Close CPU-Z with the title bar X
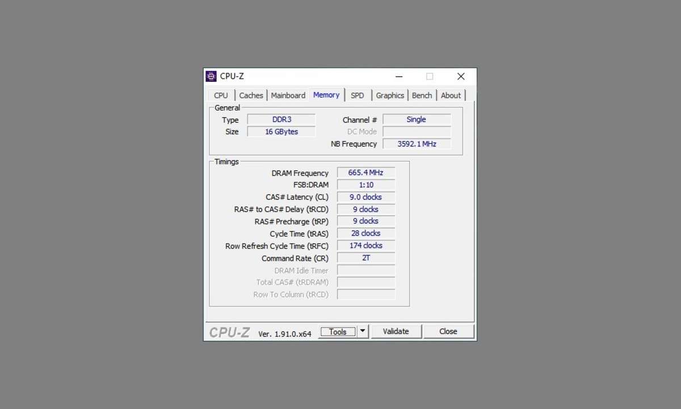The image size is (681, 409). [x=461, y=76]
